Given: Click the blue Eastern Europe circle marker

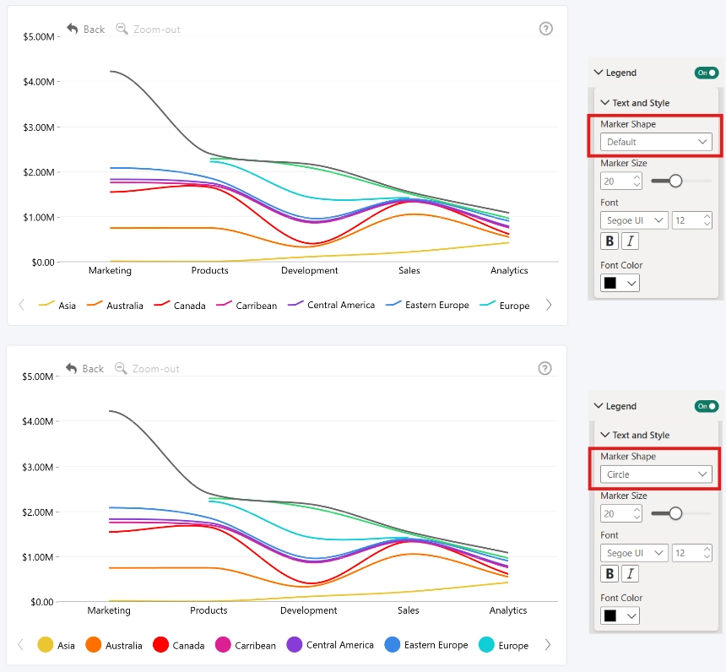Looking at the screenshot, I should click(393, 645).
